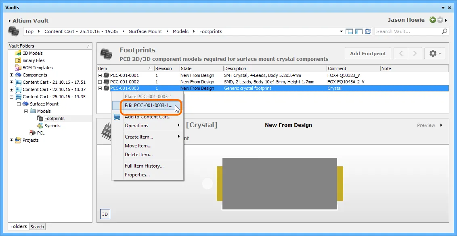Open the Vaults panel options arrow
This screenshot has width=457, height=236.
coord(443,8)
